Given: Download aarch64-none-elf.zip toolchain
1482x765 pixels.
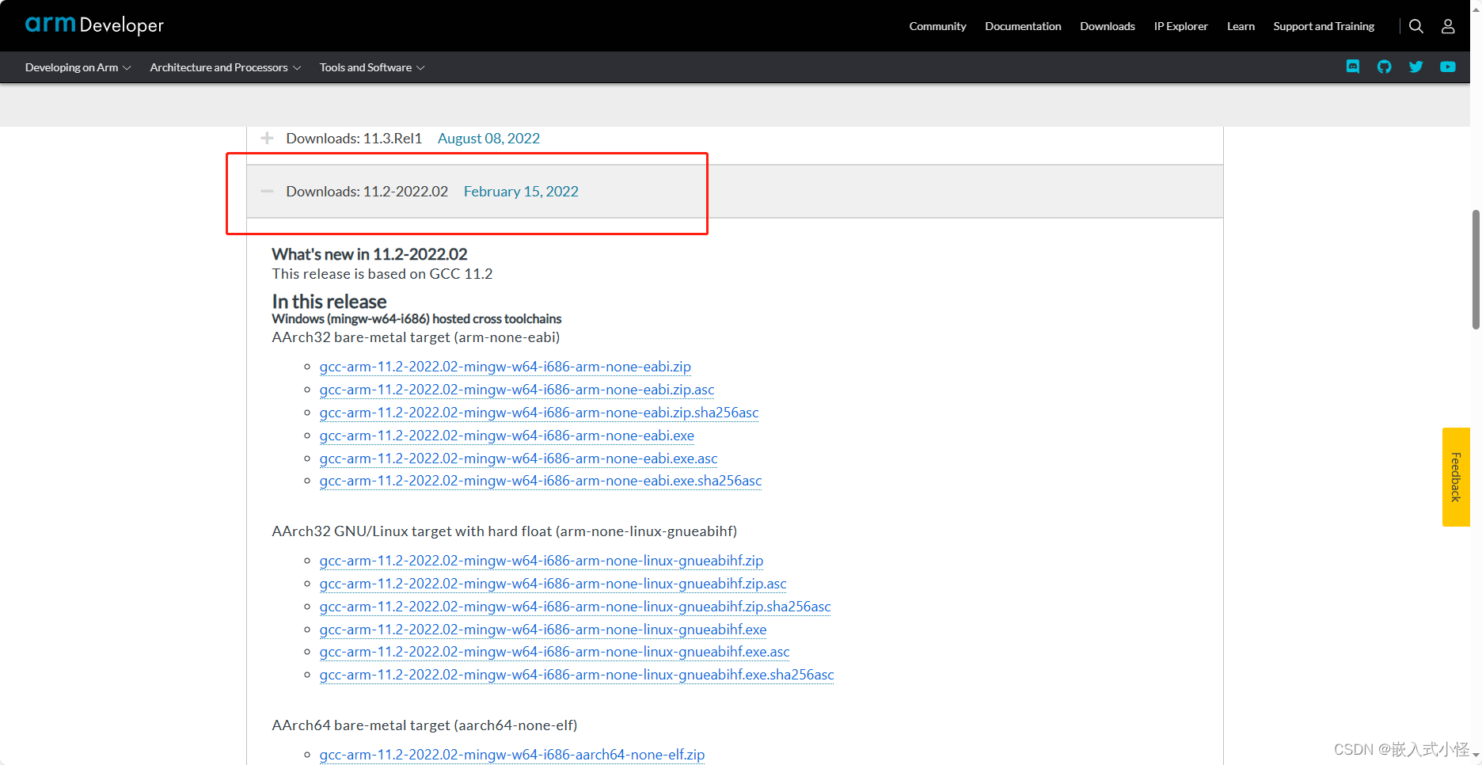Looking at the screenshot, I should pyautogui.click(x=512, y=755).
